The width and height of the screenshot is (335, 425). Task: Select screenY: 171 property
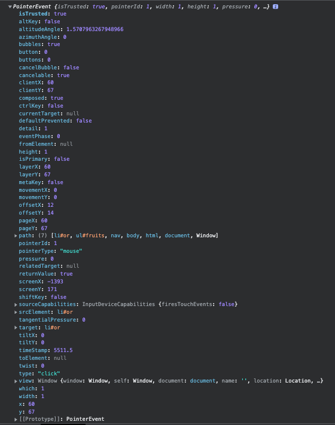click(x=38, y=289)
